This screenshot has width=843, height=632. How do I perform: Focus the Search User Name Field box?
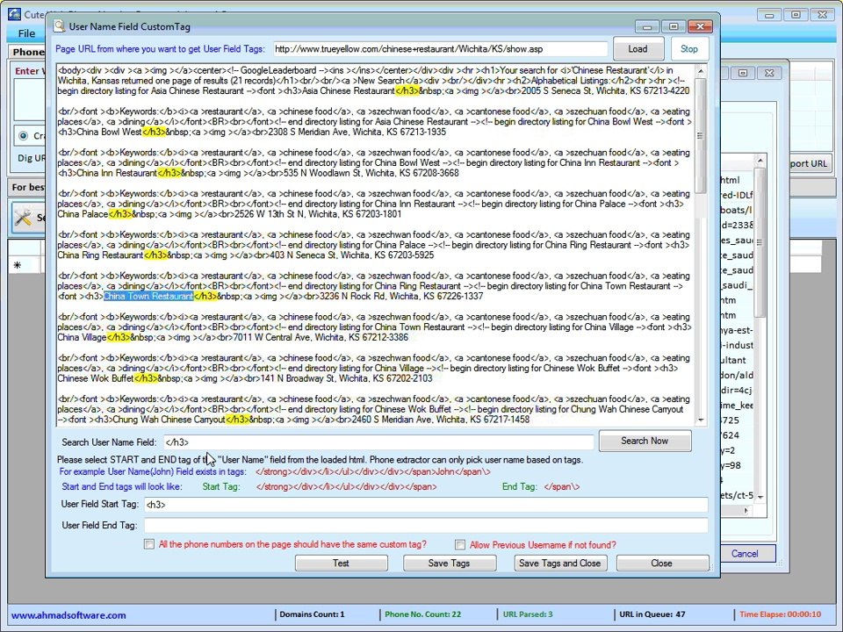click(378, 442)
